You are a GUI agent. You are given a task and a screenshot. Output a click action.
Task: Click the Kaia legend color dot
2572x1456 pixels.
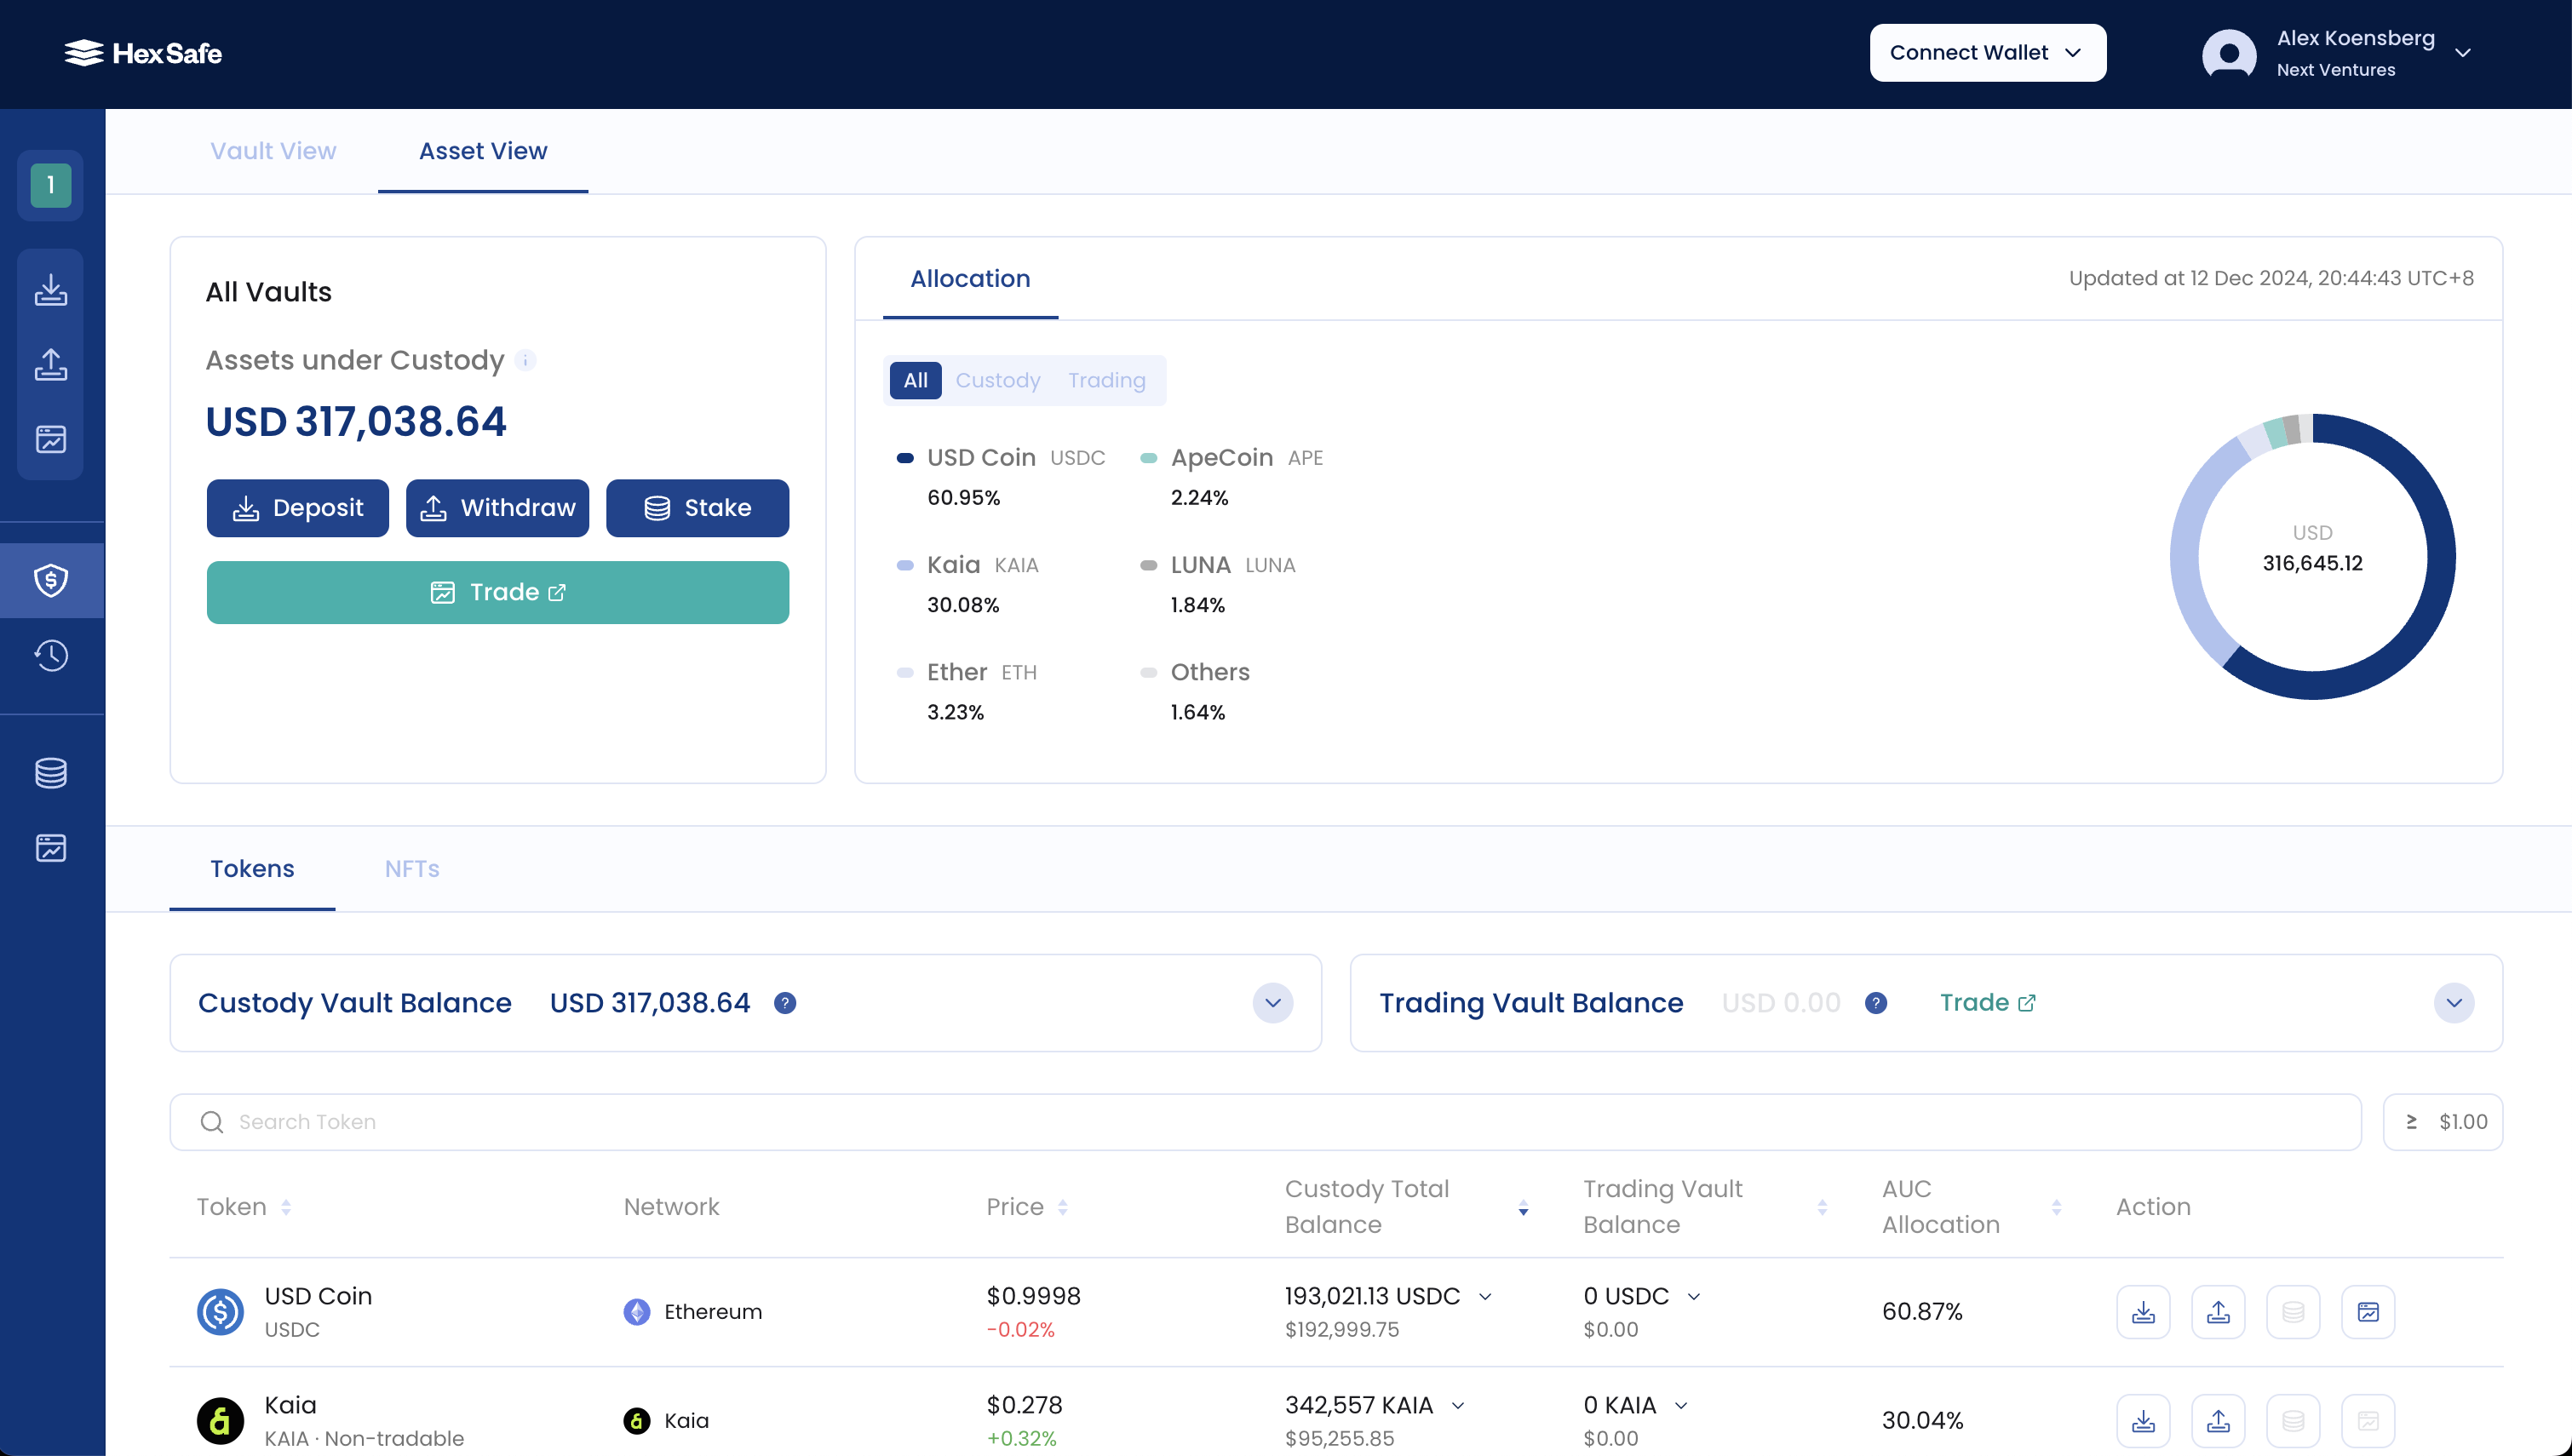(905, 566)
